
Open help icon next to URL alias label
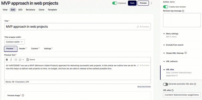pos(173,90)
